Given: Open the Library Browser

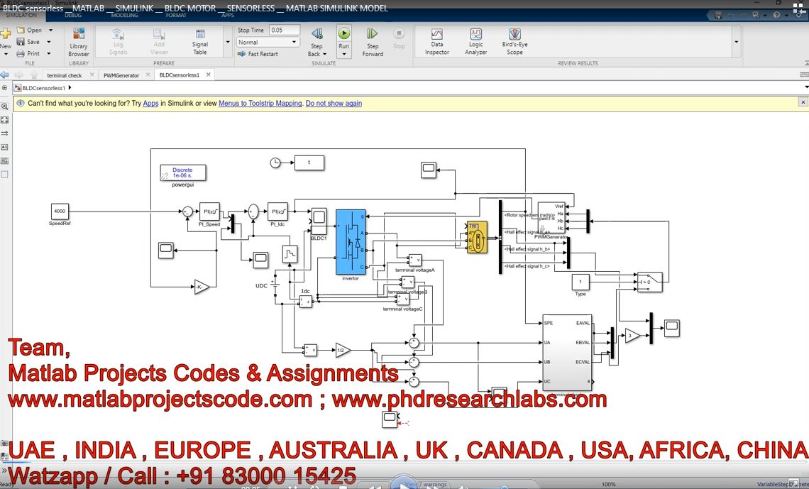Looking at the screenshot, I should coord(79,42).
